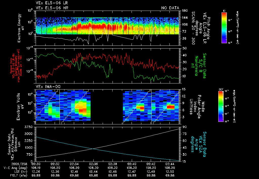This screenshot has height=179, width=259.
Task: Click the LST value '12.49'
Action: point(151,172)
